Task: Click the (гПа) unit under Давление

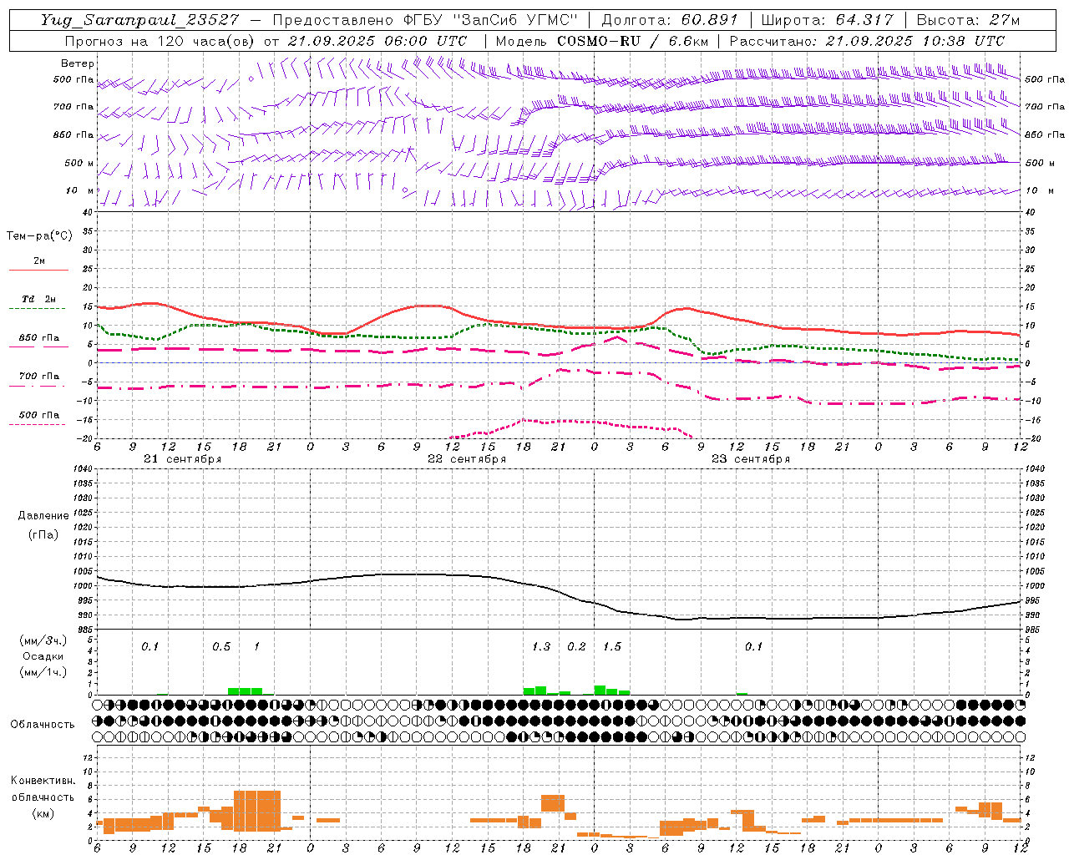Action: (43, 534)
